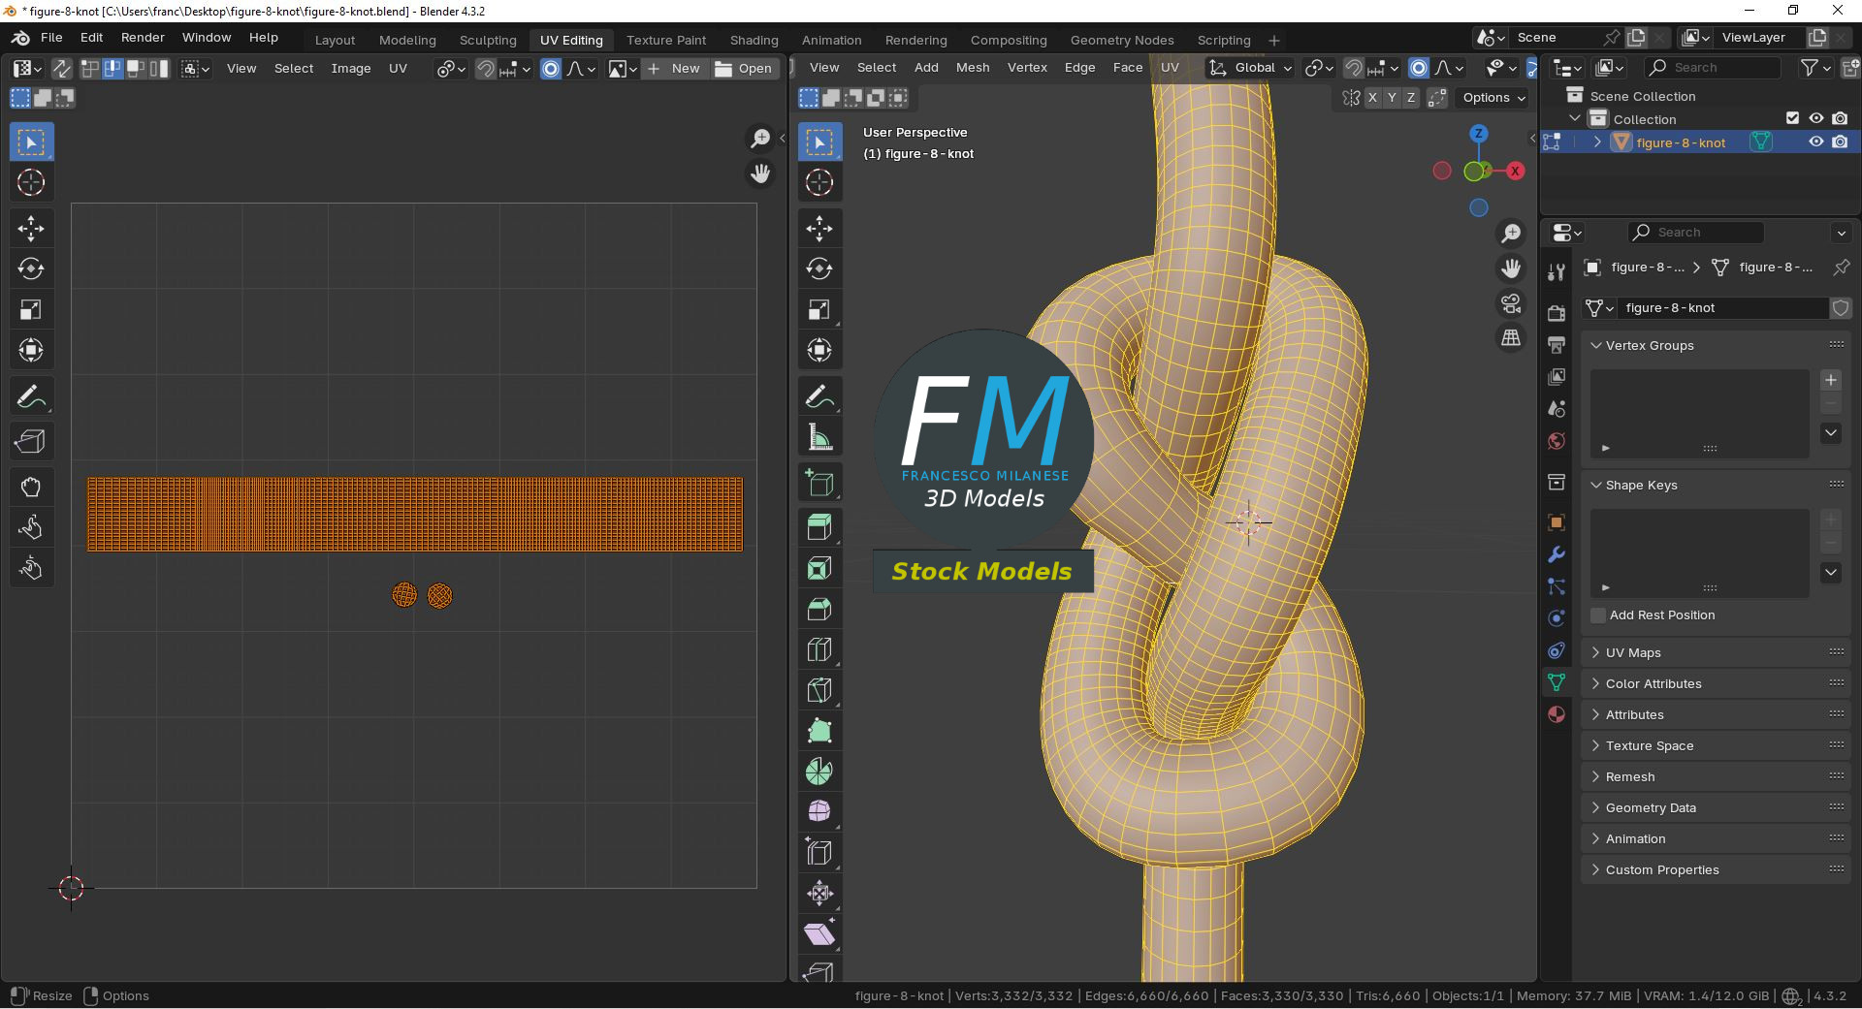Select the Annotate tool in the UV editor
This screenshot has height=1009, width=1862.
coord(31,396)
